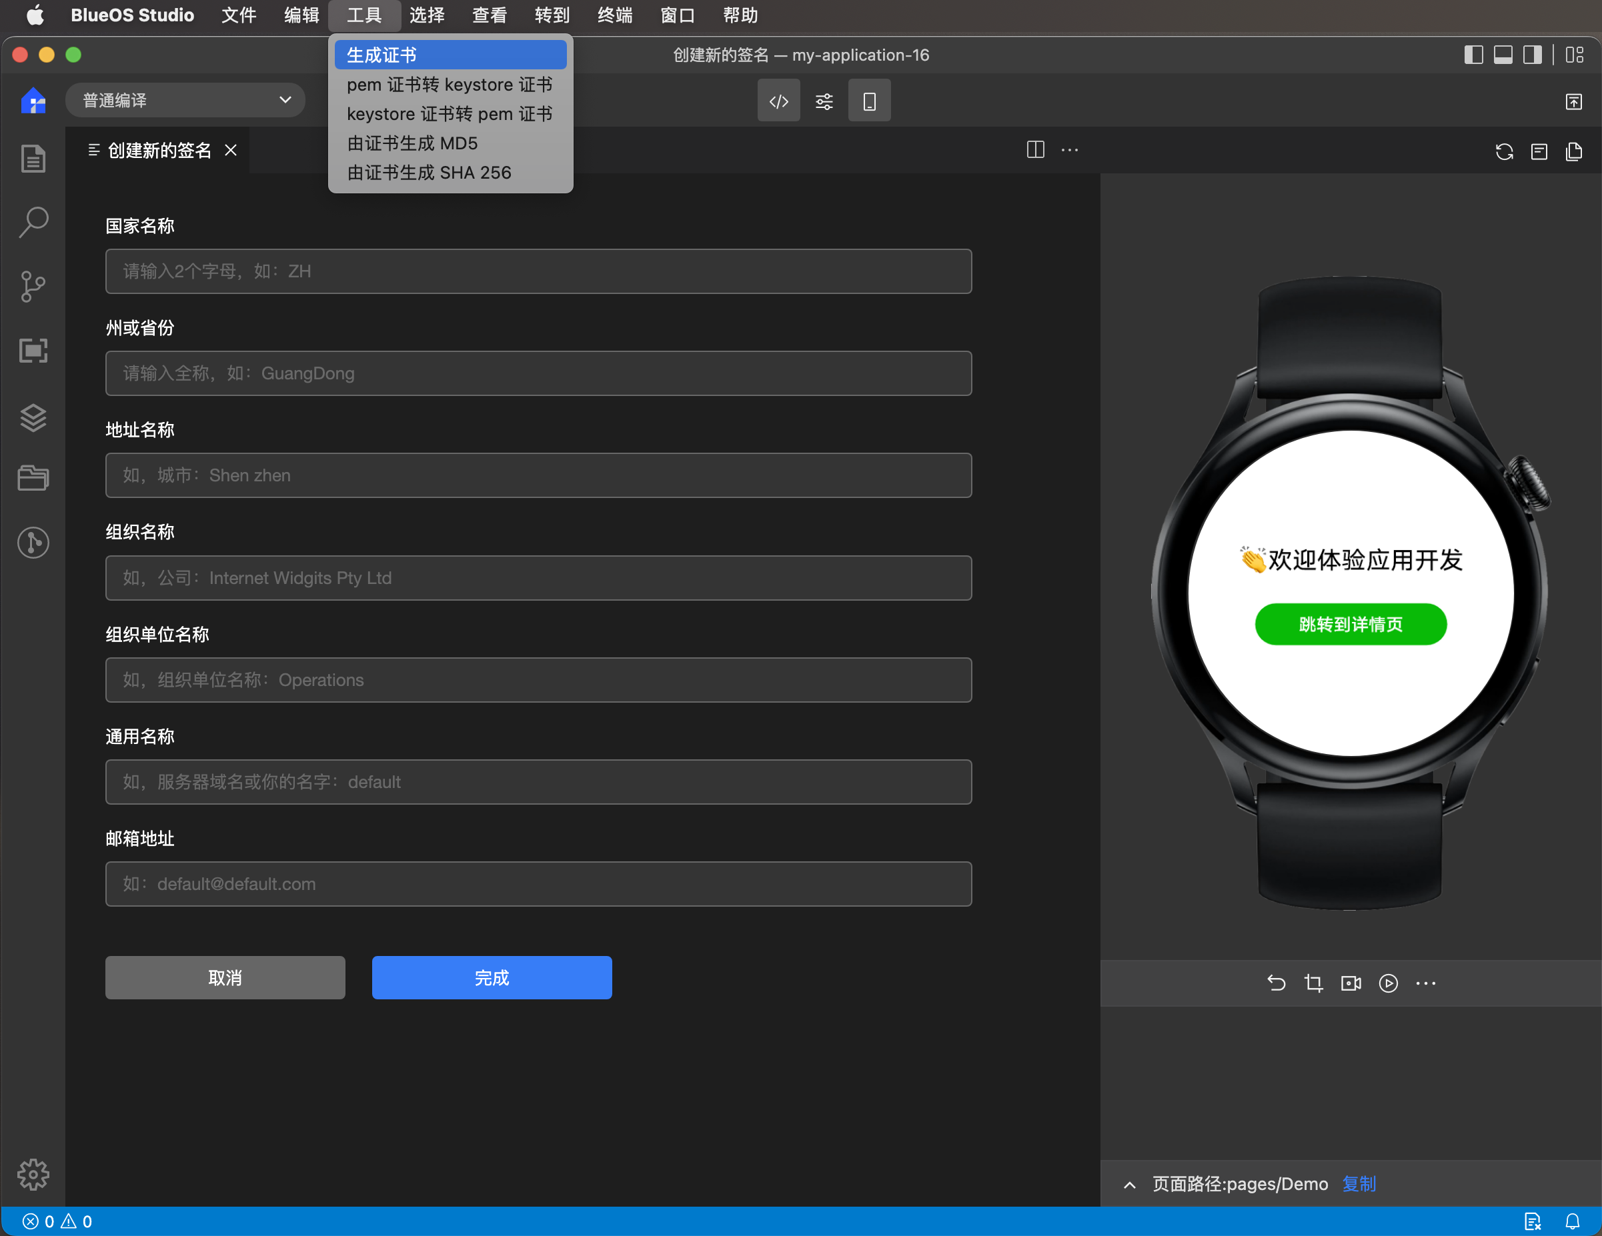Screen dimensions: 1602x1236
Task: Open the settings gear in sidebar
Action: tap(33, 1175)
